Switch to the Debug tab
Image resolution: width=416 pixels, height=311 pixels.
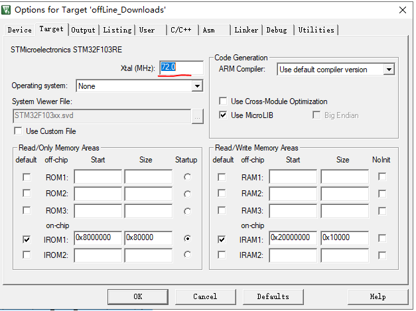[x=277, y=30]
